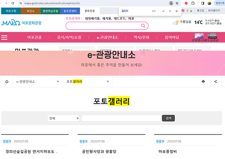Screen dimensions: 225x159
Task: Open the 마이페이지 link
Action: click(214, 10)
